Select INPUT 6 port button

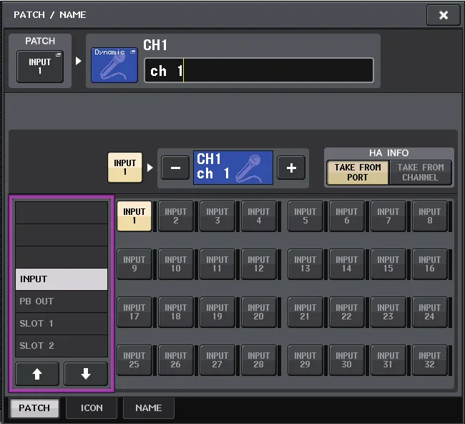tap(347, 216)
